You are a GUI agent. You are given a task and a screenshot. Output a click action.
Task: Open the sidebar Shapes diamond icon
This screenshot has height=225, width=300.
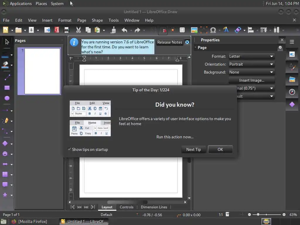tap(292, 105)
